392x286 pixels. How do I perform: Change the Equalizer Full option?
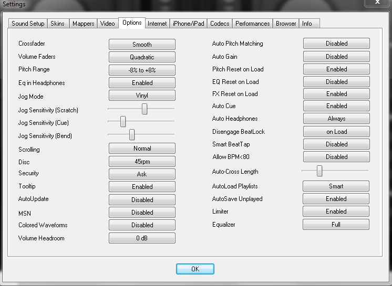(x=336, y=225)
